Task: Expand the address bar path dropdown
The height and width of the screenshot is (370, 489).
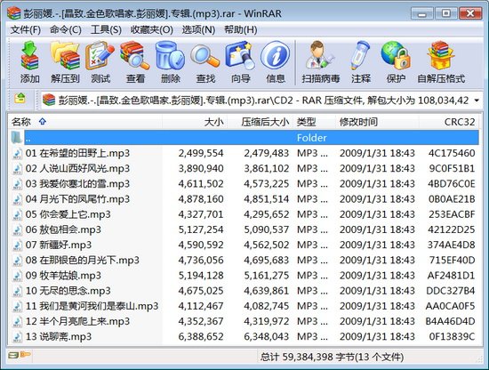Action: 477,101
